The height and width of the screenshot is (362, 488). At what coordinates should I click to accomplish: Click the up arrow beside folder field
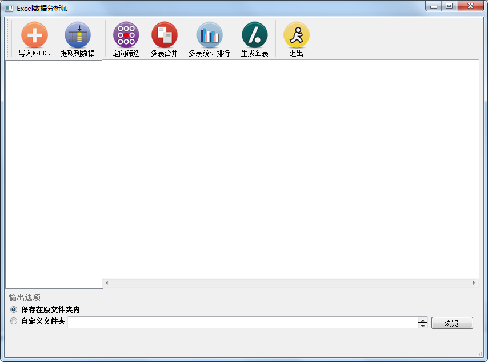[x=423, y=320]
